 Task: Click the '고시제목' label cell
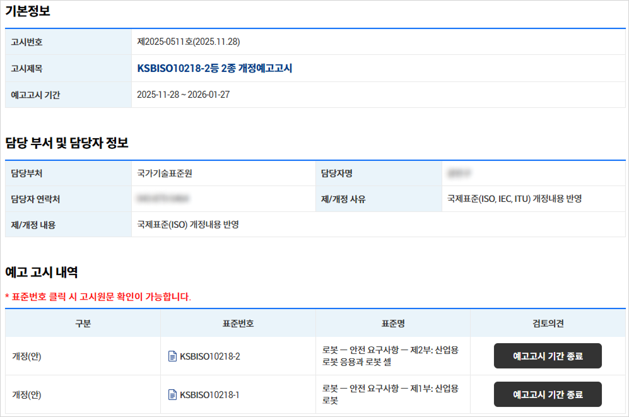(x=68, y=68)
